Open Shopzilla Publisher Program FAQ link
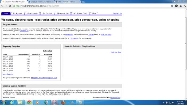 tap(44, 78)
